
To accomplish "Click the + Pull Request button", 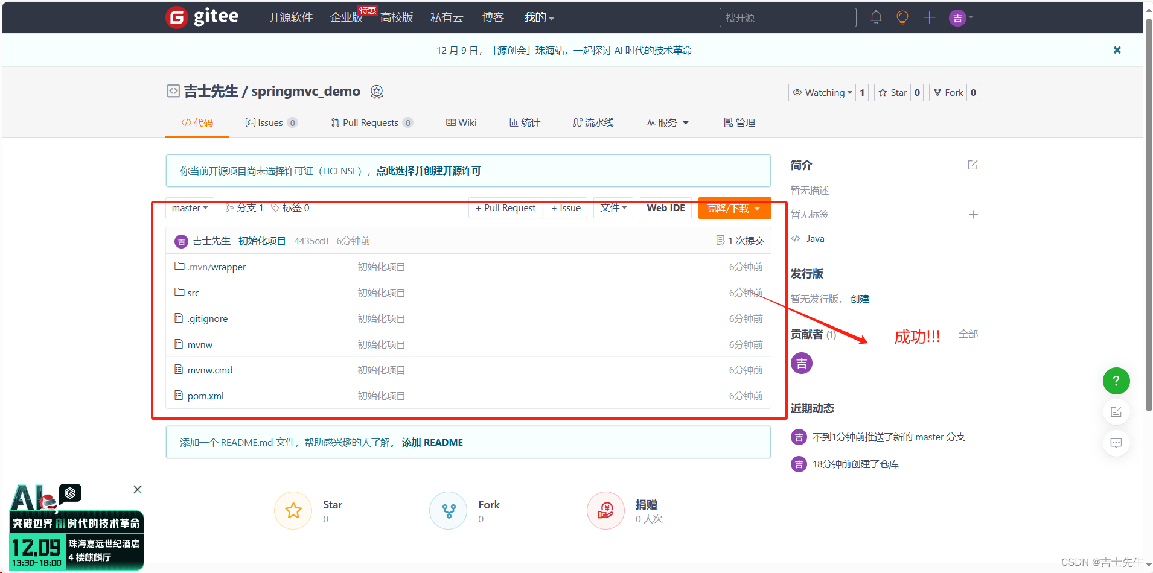I will coord(505,207).
